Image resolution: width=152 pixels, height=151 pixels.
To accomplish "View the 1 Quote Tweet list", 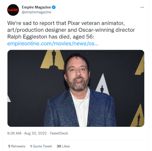I will pyautogui.click(x=41, y=146).
